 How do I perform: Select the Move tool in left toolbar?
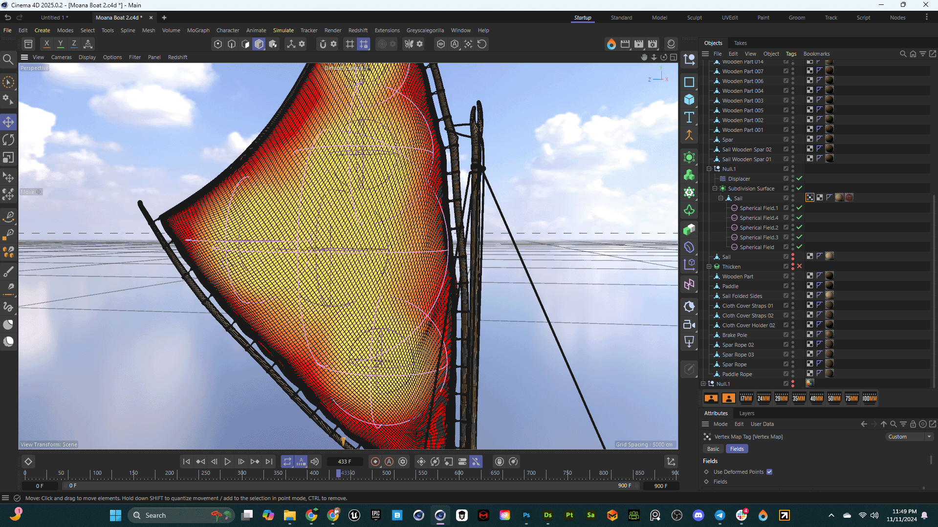point(8,122)
